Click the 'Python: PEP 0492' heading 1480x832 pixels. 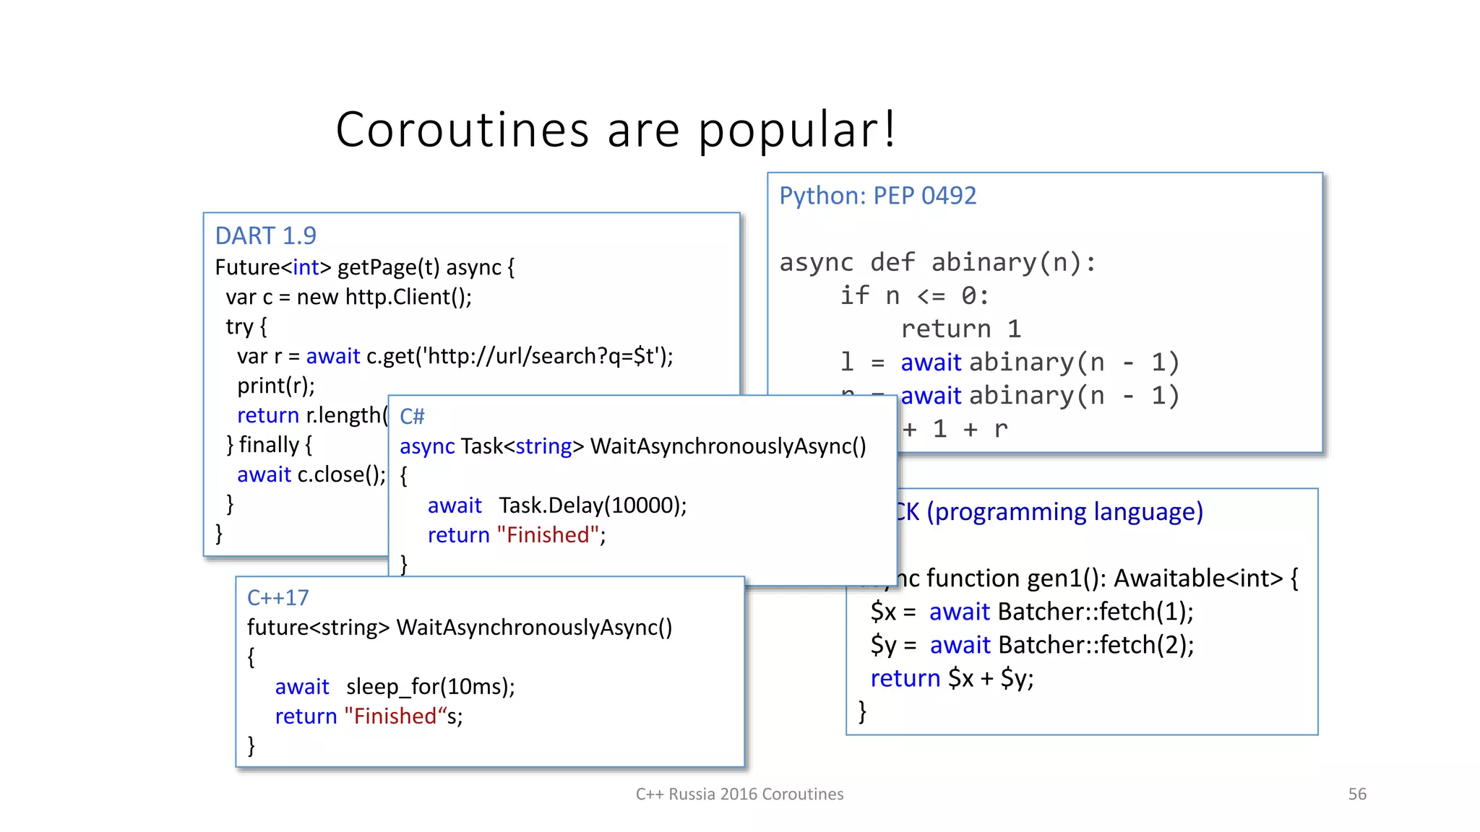[877, 196]
